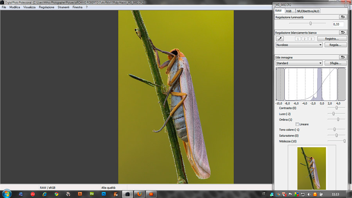Viewport: 352px width, 198px height.
Task: Open Photoshop from the taskbar
Action: 104,194
